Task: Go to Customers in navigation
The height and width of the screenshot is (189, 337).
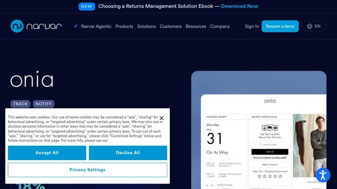Action: click(171, 26)
